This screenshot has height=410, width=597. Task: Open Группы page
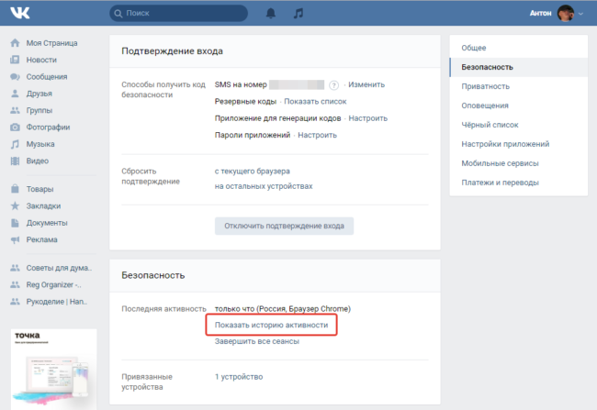[39, 110]
